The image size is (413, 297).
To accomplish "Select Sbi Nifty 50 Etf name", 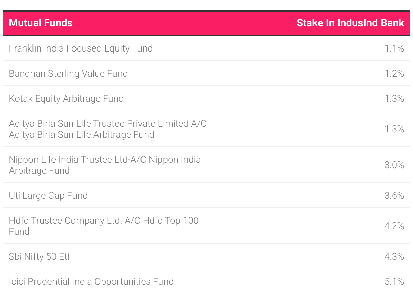I will coord(40,257).
